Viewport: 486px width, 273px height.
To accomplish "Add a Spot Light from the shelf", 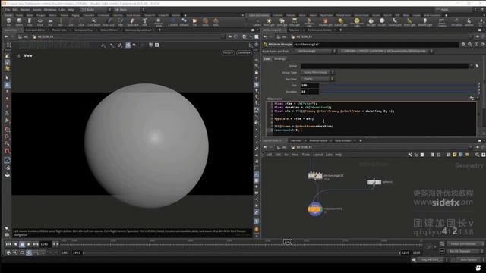I will tap(282, 22).
